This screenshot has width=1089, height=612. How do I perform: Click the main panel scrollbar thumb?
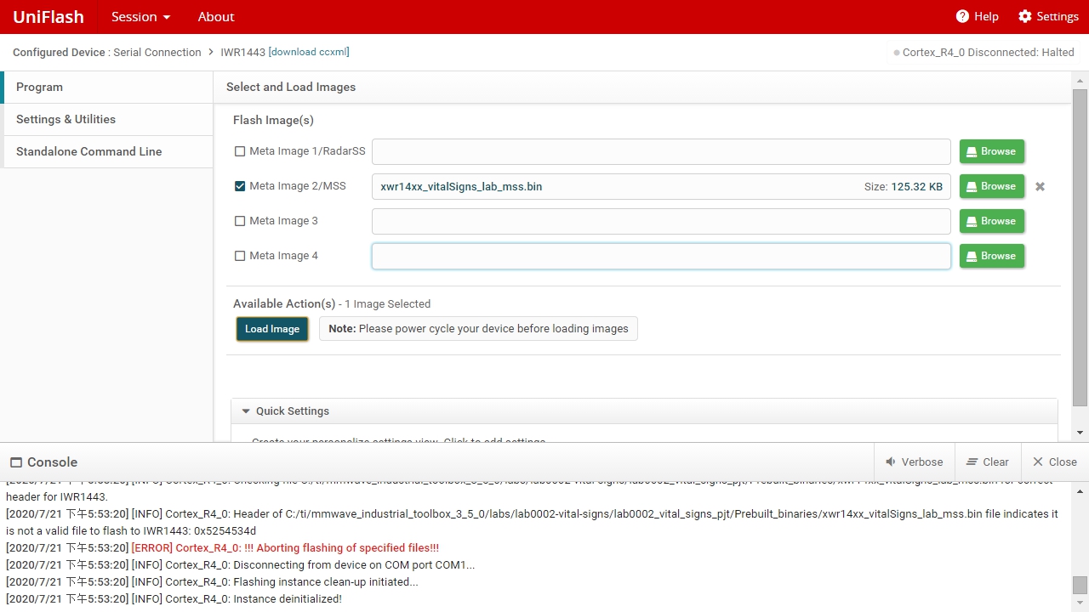point(1080,246)
